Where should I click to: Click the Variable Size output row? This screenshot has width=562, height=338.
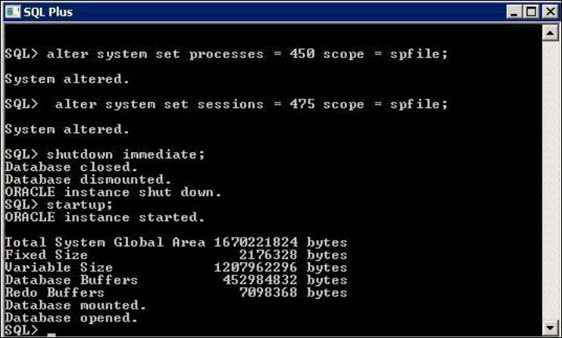point(175,267)
